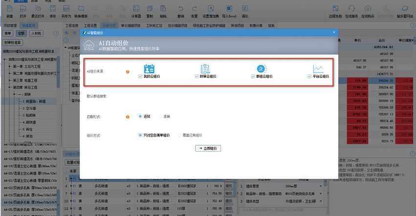Expand the 第三章 桩基工程 tree node
Screen dimensions: 416x216
(10, 80)
